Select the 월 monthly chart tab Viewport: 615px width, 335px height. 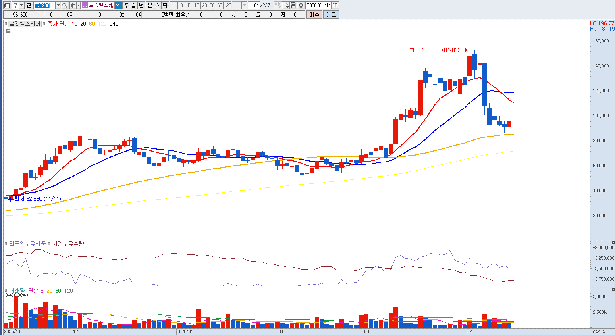(134, 5)
